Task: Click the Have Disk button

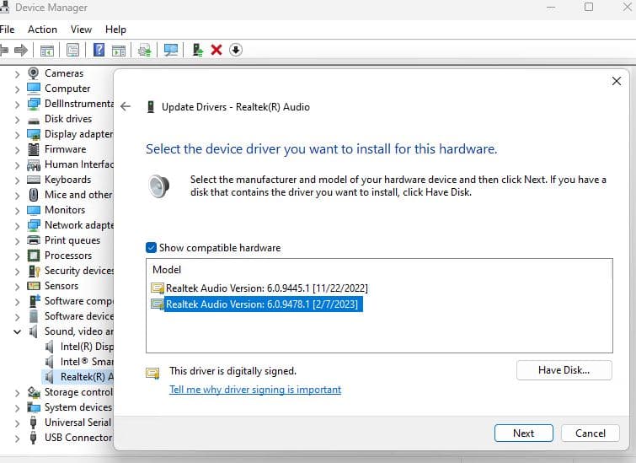Action: 564,370
